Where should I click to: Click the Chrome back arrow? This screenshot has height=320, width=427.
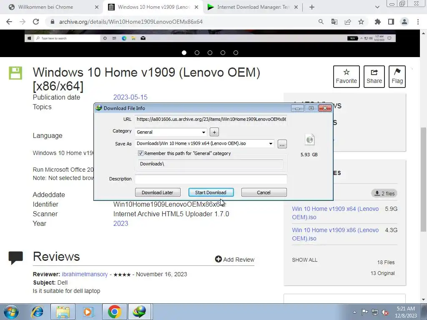[9, 22]
